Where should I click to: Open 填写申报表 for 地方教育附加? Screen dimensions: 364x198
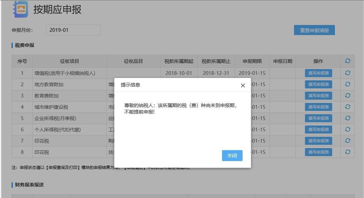click(x=318, y=84)
